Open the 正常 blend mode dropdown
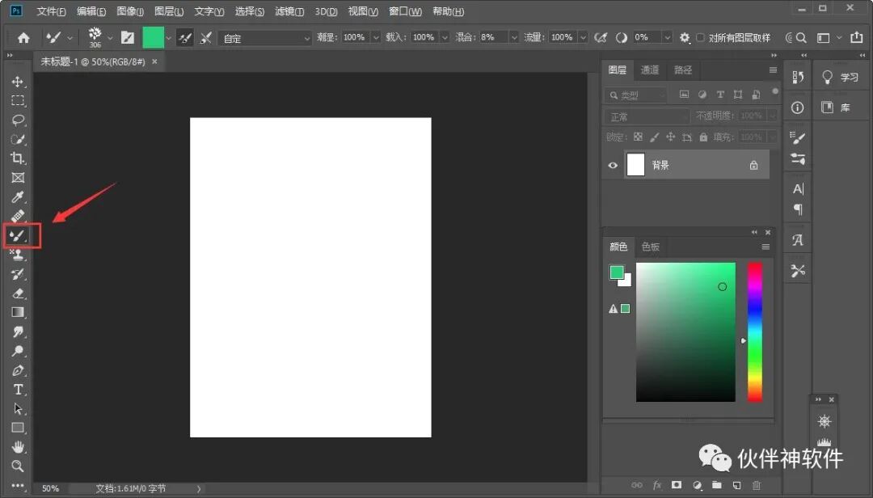This screenshot has width=873, height=498. click(647, 116)
